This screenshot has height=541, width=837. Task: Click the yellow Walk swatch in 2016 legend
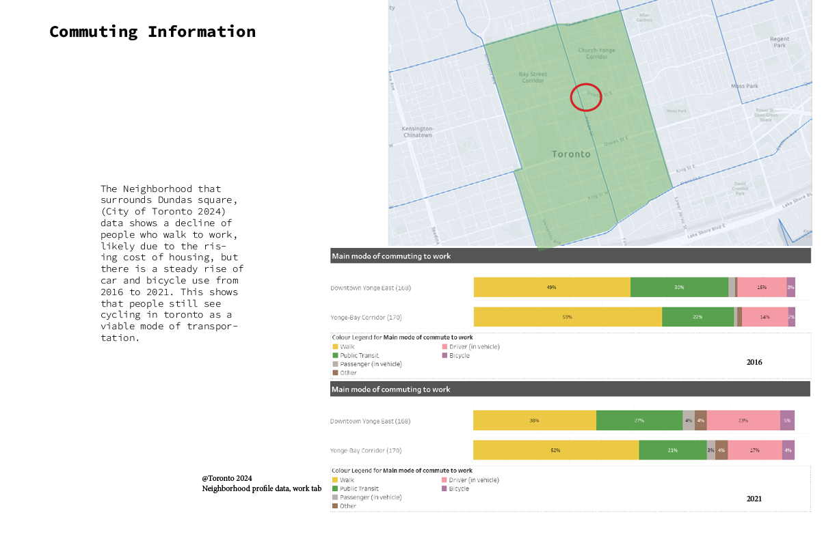[335, 346]
